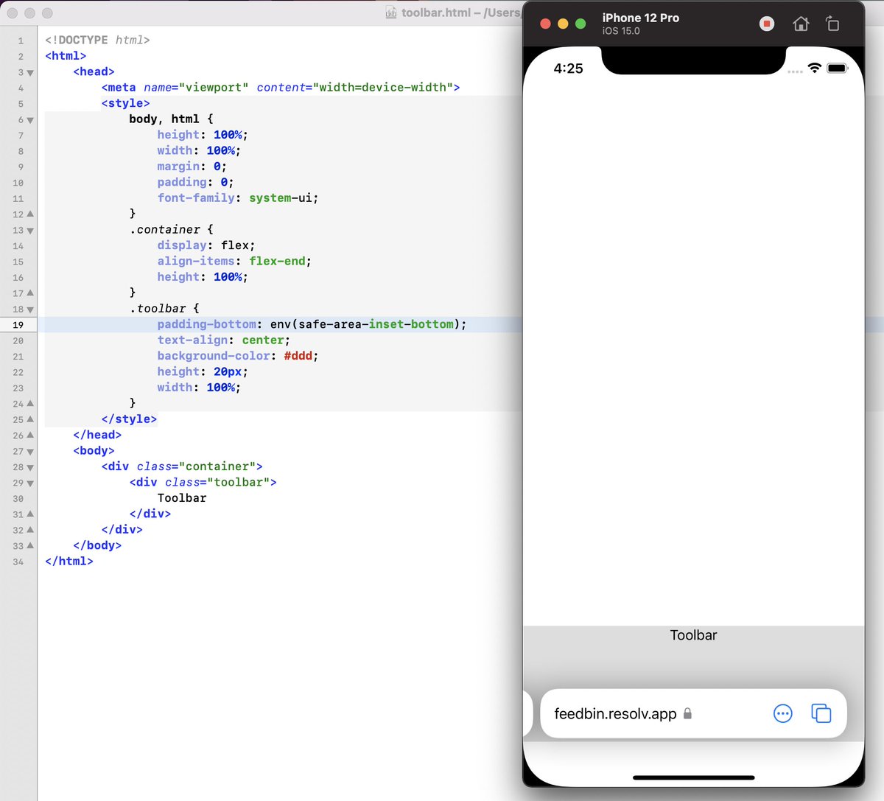This screenshot has height=801, width=884.
Task: Click line number 34 in the gutter
Action: coord(18,562)
